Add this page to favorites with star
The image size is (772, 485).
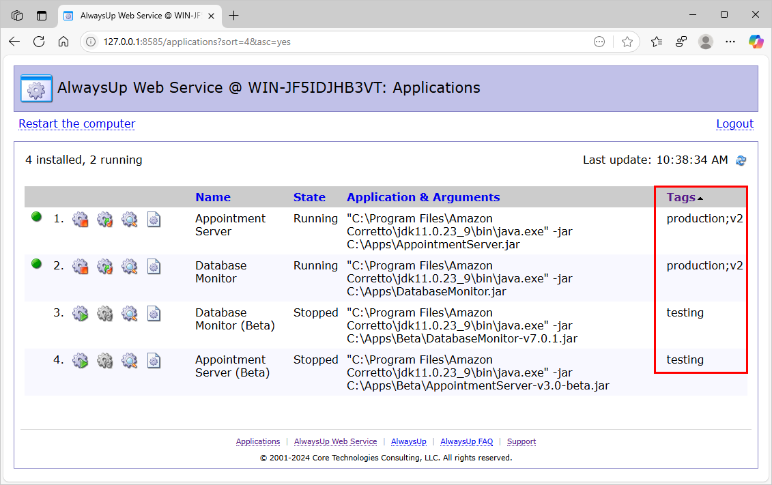tap(627, 42)
